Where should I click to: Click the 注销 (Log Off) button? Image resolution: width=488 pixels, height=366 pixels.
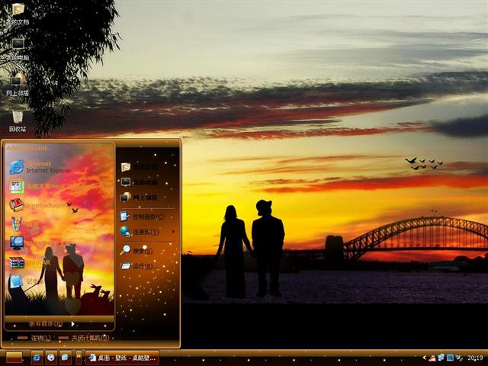tap(36, 338)
